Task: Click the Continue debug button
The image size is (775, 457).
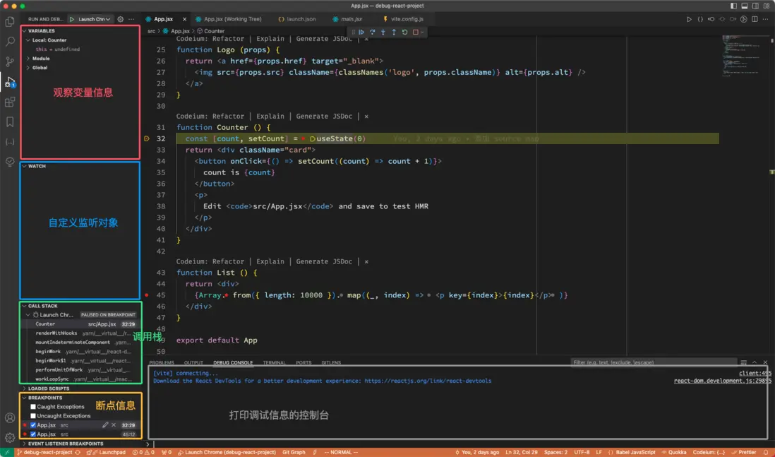Action: 361,32
